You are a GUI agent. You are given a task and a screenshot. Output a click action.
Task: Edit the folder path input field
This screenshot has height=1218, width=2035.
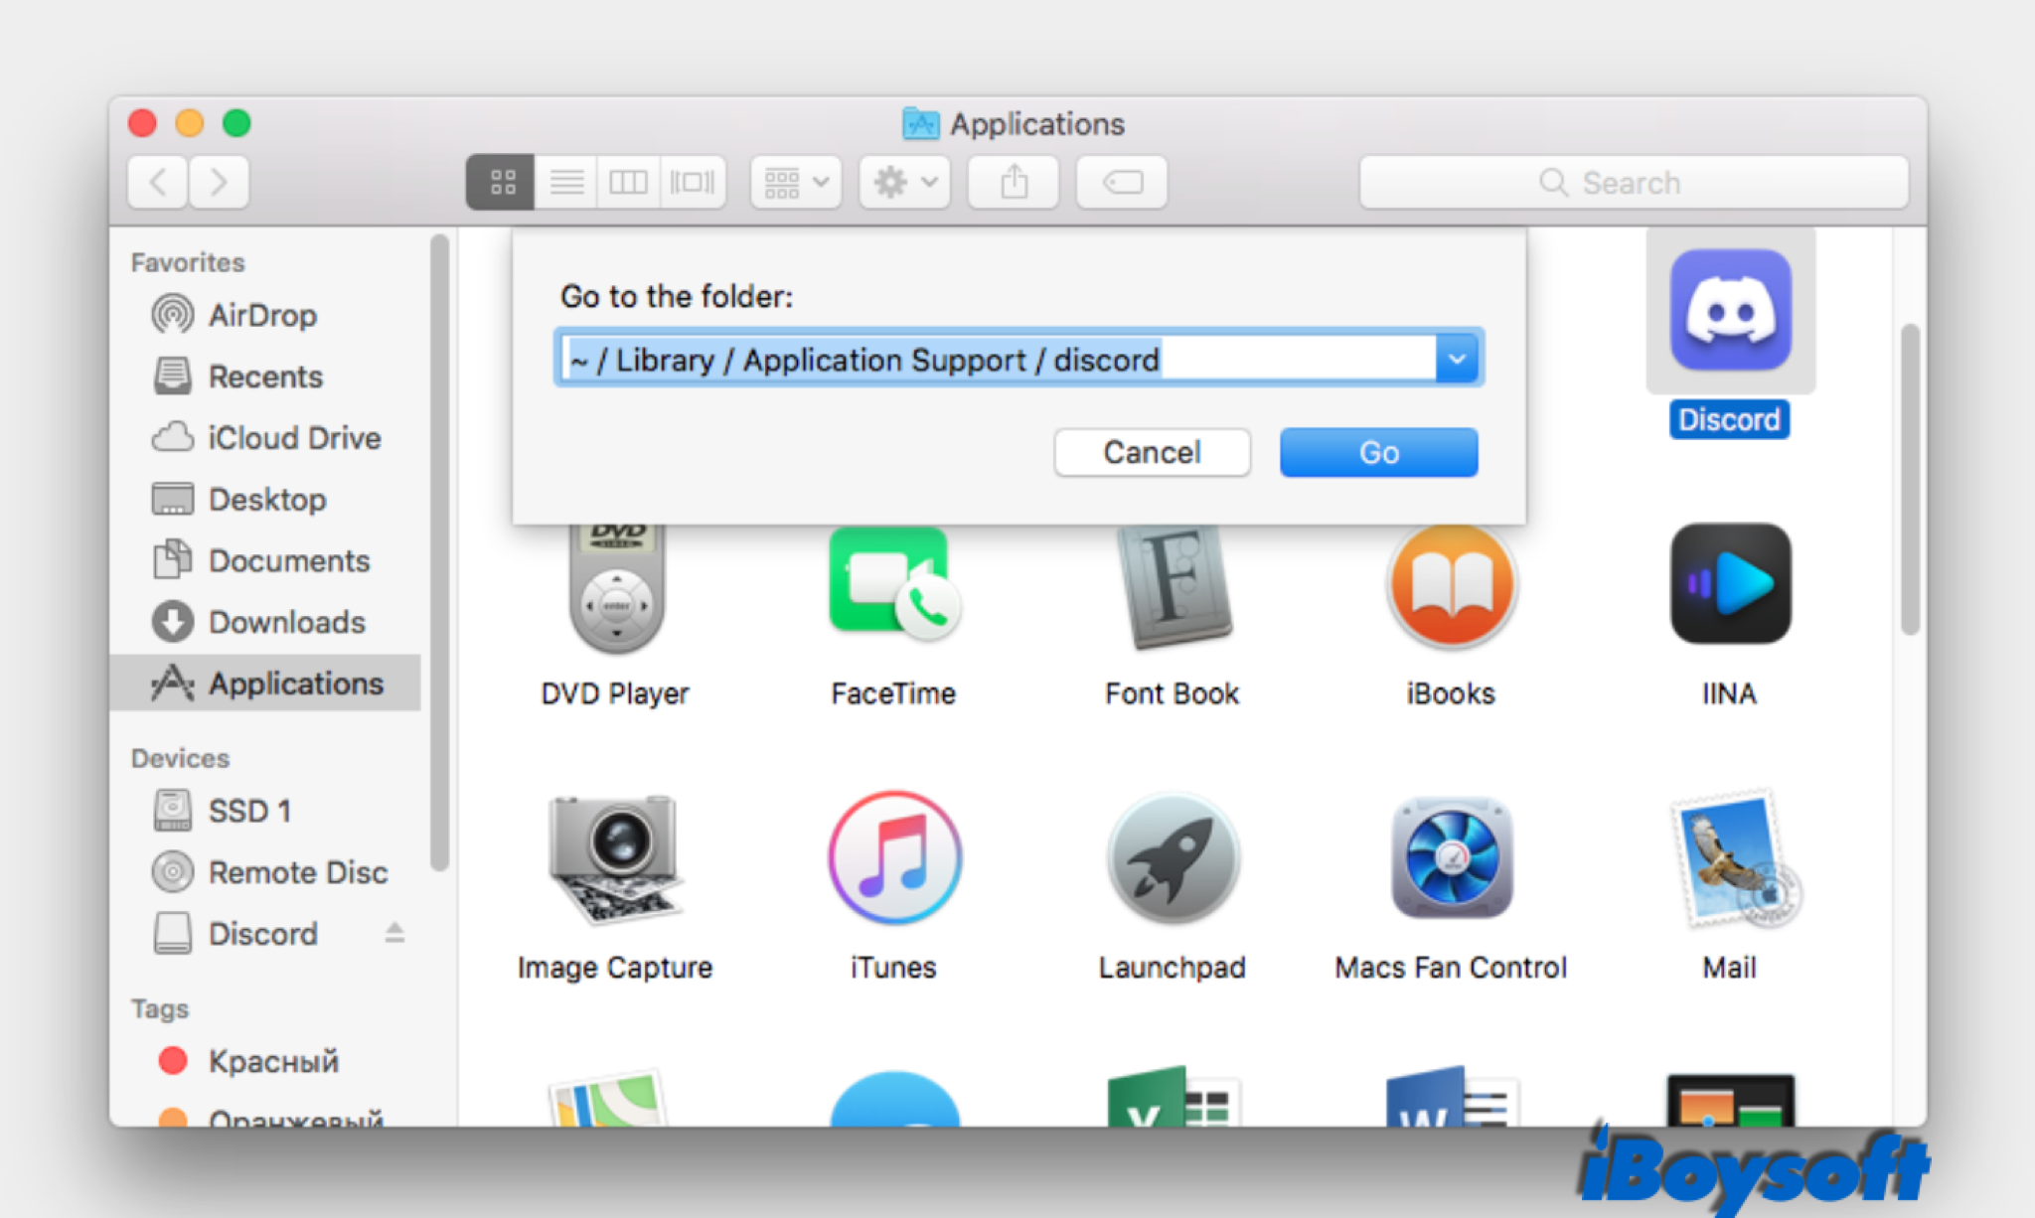pos(1015,360)
